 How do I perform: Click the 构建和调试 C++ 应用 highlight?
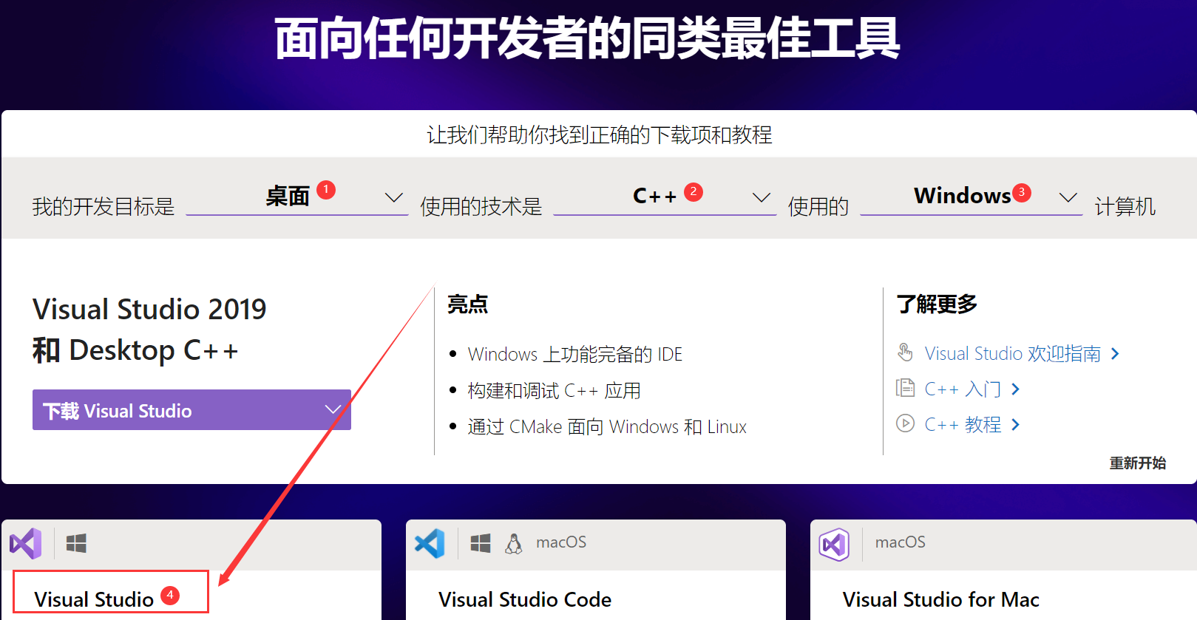554,391
